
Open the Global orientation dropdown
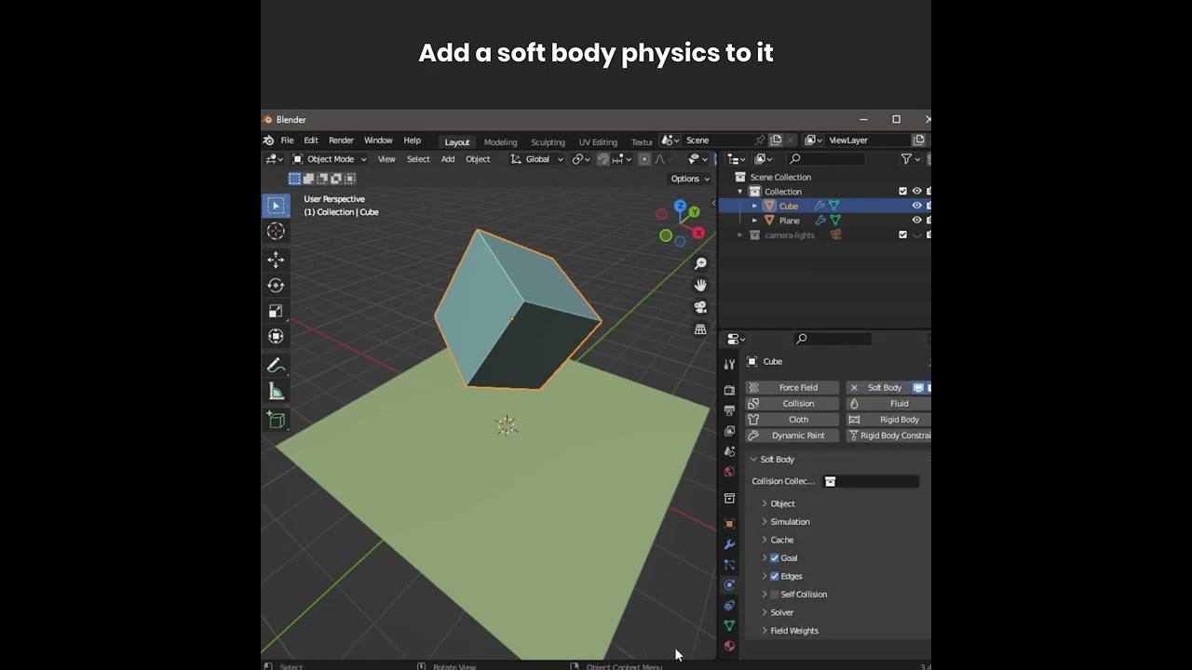537,159
